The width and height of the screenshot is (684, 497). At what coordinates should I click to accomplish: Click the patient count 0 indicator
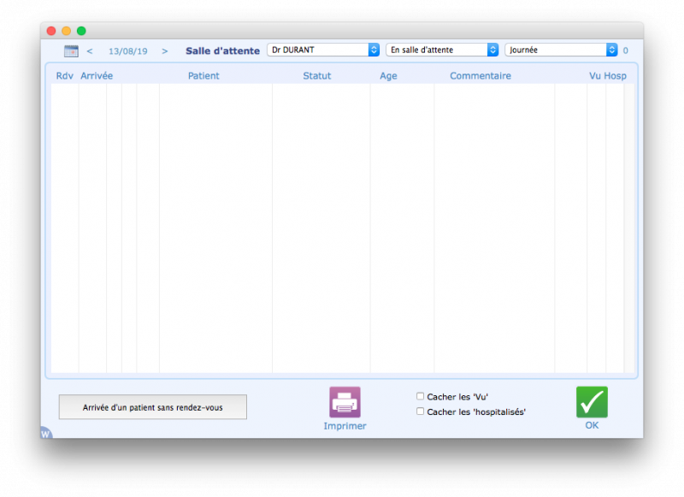click(x=626, y=50)
